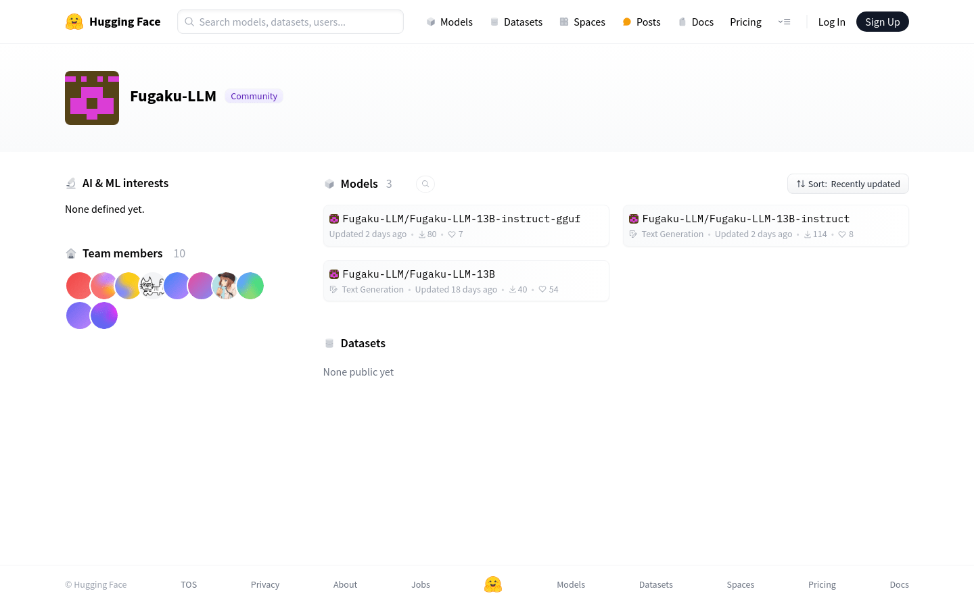Click the avatar icon on Fugaku-LLM-13B-instruct-gguf card

click(x=334, y=219)
